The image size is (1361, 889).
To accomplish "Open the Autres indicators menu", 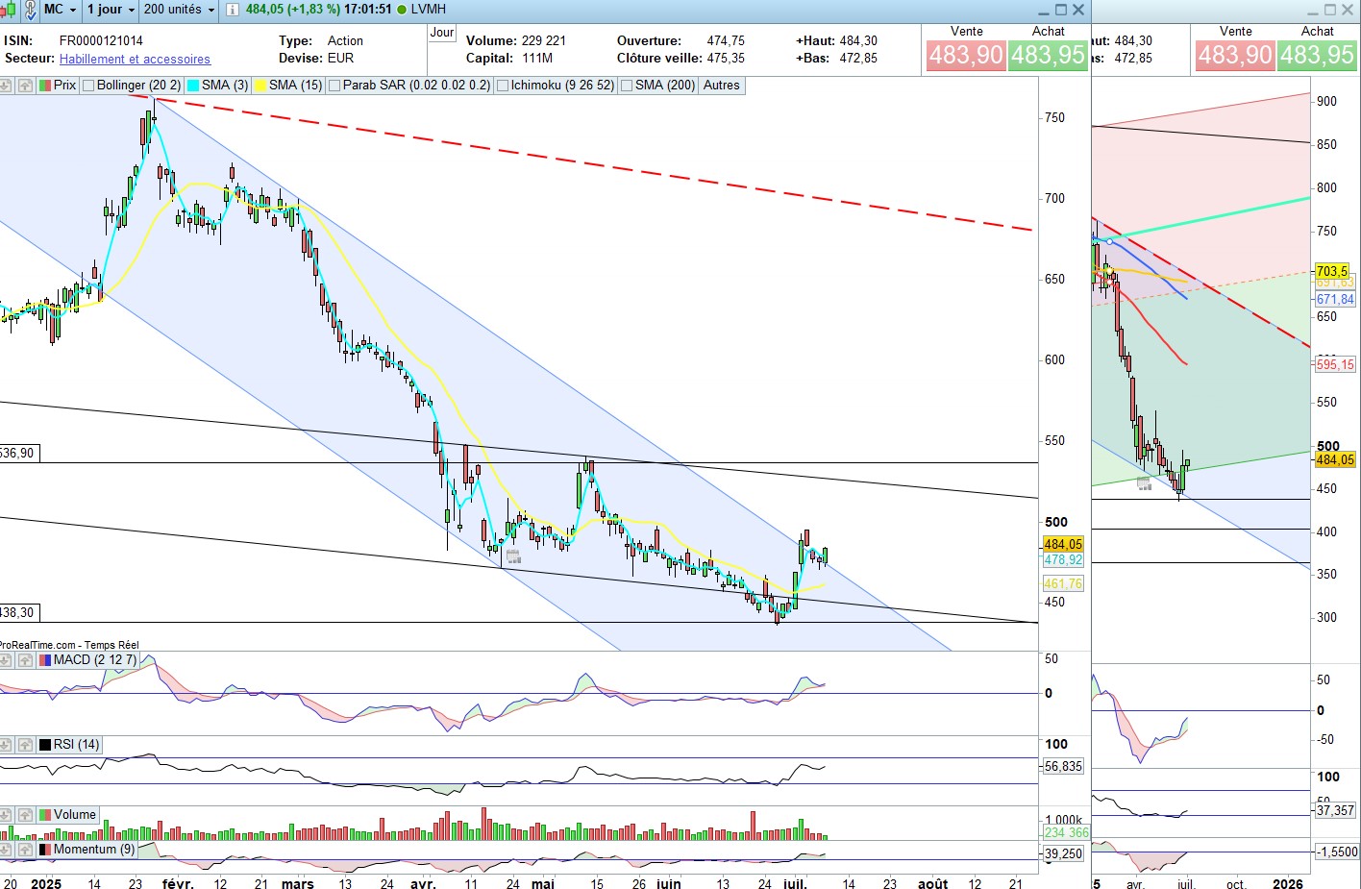I will pos(722,86).
